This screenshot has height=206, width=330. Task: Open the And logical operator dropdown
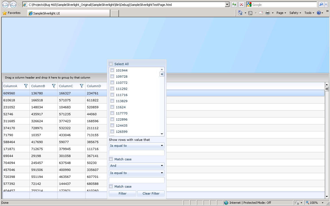pos(136,166)
